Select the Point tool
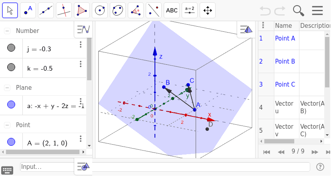 28,10
